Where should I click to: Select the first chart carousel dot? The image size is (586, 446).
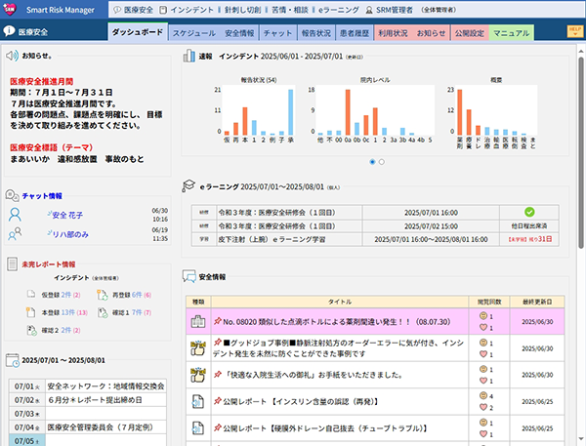372,162
